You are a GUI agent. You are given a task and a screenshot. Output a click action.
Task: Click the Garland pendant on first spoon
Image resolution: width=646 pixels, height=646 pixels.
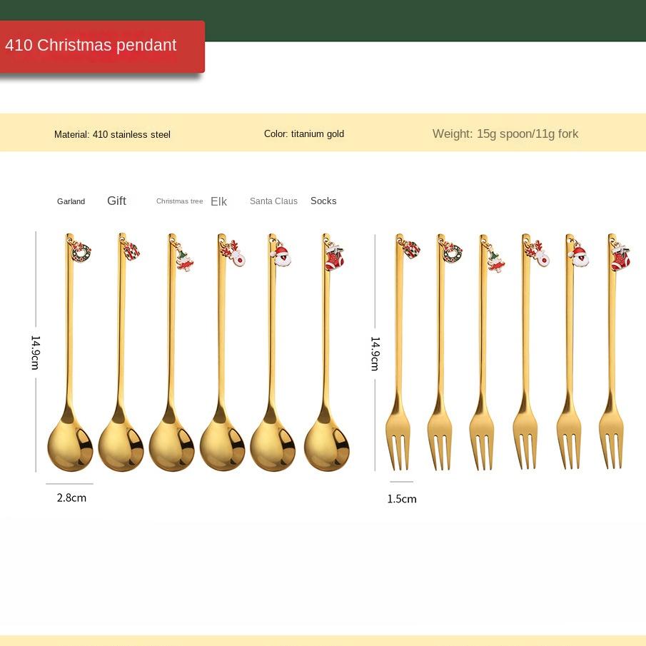point(80,251)
